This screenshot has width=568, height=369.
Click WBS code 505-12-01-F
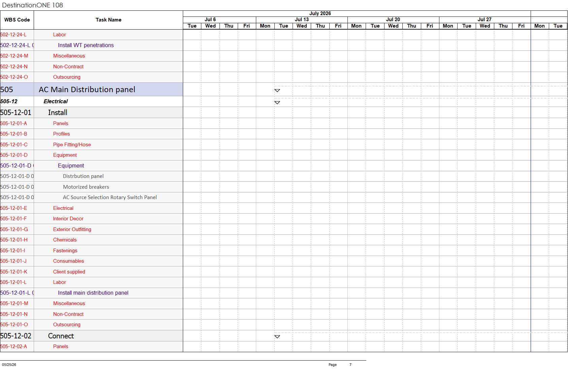click(13, 219)
